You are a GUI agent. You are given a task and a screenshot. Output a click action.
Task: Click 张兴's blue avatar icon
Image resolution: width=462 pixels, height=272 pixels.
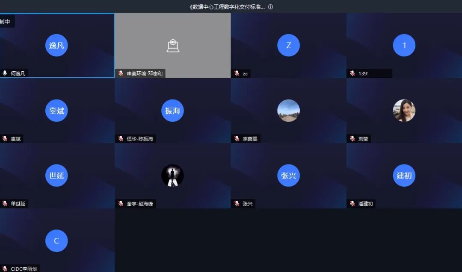(x=288, y=175)
